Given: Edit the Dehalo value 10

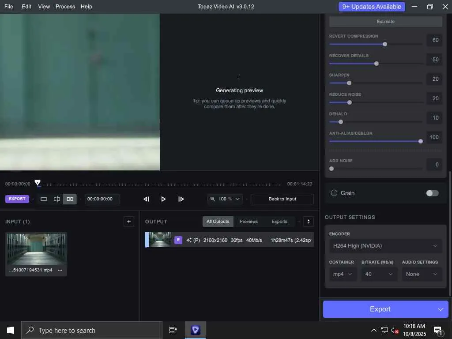Looking at the screenshot, I should pyautogui.click(x=434, y=118).
